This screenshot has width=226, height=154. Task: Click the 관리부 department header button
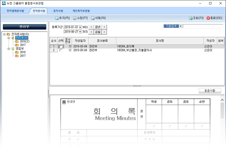(25, 27)
